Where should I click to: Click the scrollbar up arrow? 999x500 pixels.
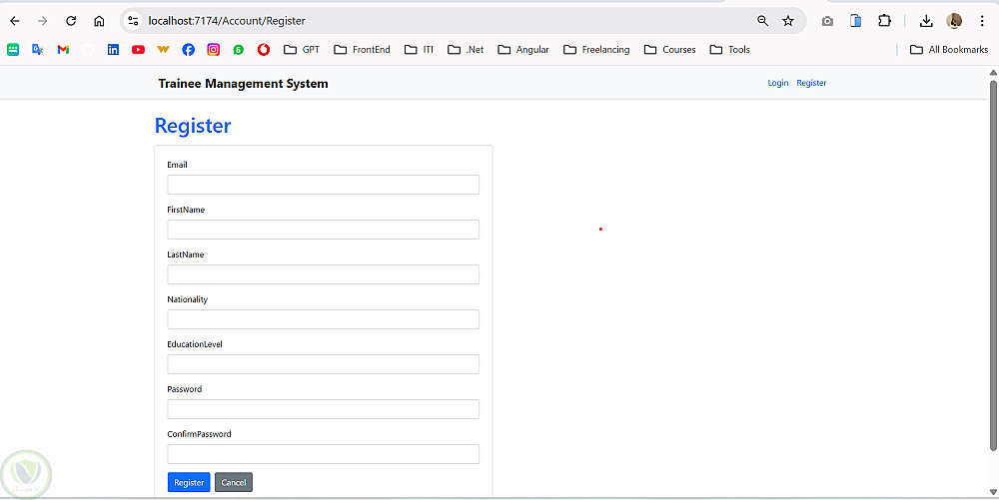coord(993,71)
